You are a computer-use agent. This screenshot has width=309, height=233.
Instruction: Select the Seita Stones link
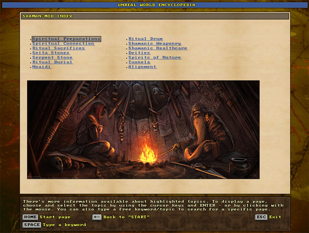pyautogui.click(x=51, y=53)
